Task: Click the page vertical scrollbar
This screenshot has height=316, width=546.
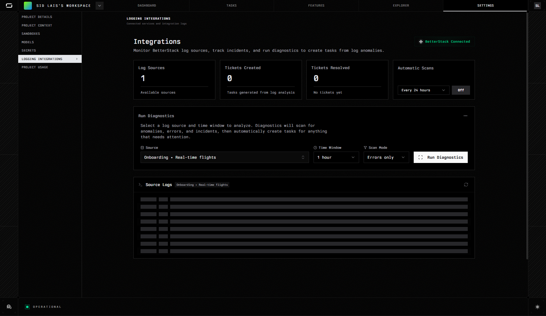Action: 527,136
